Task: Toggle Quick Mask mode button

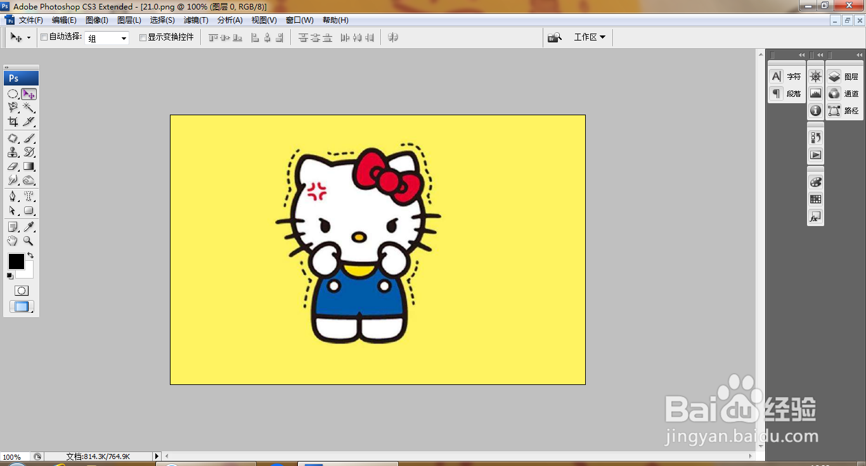Action: [22, 291]
